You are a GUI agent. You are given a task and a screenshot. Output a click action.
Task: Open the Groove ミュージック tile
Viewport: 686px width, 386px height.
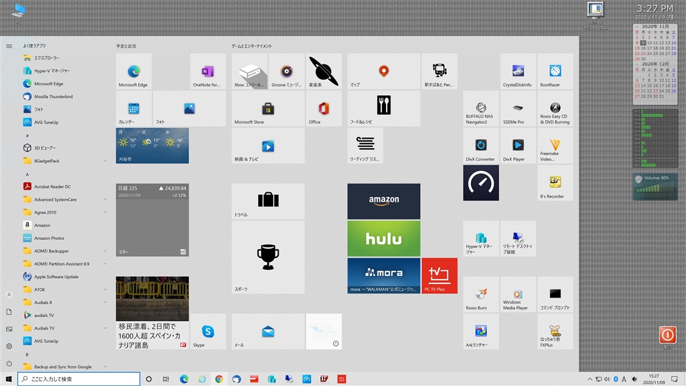point(287,72)
